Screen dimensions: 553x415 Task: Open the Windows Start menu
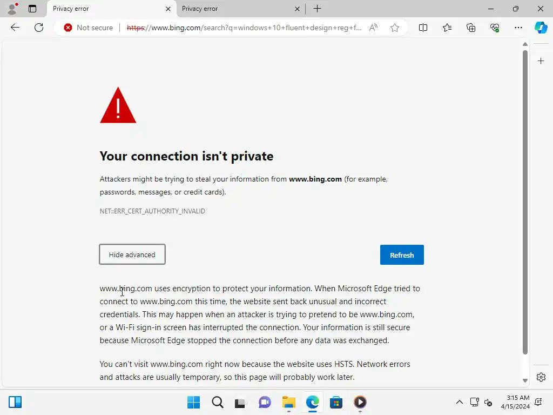pos(193,402)
